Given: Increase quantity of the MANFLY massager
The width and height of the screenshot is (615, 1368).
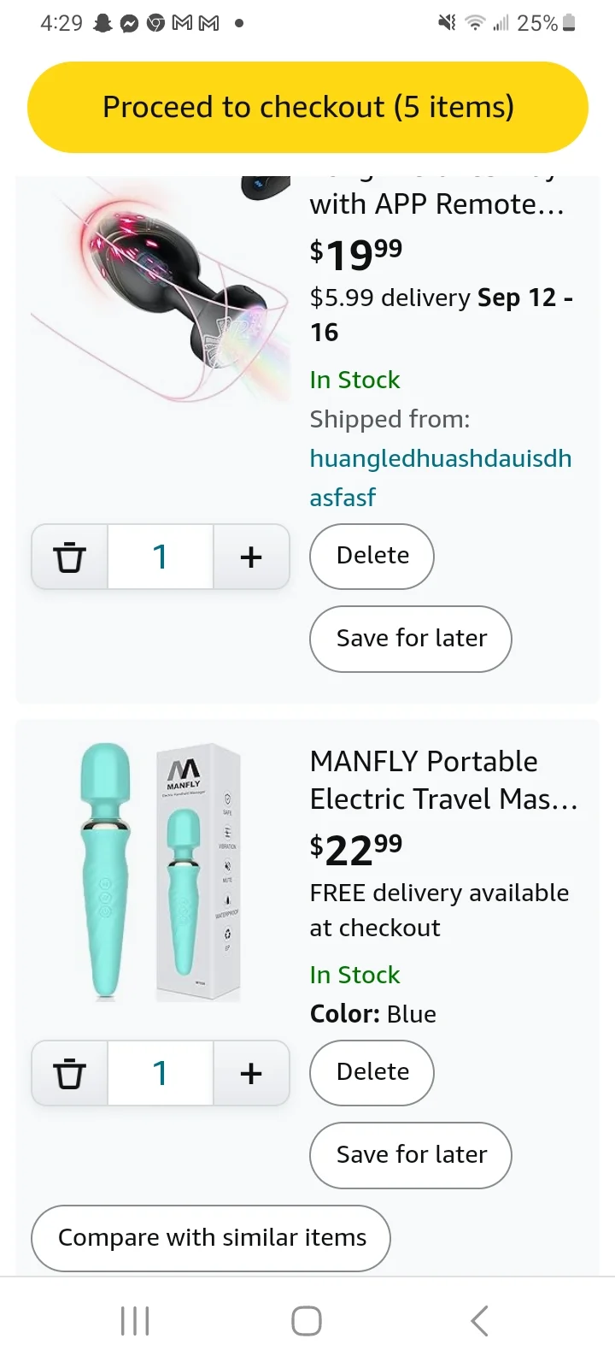Looking at the screenshot, I should [x=251, y=1074].
